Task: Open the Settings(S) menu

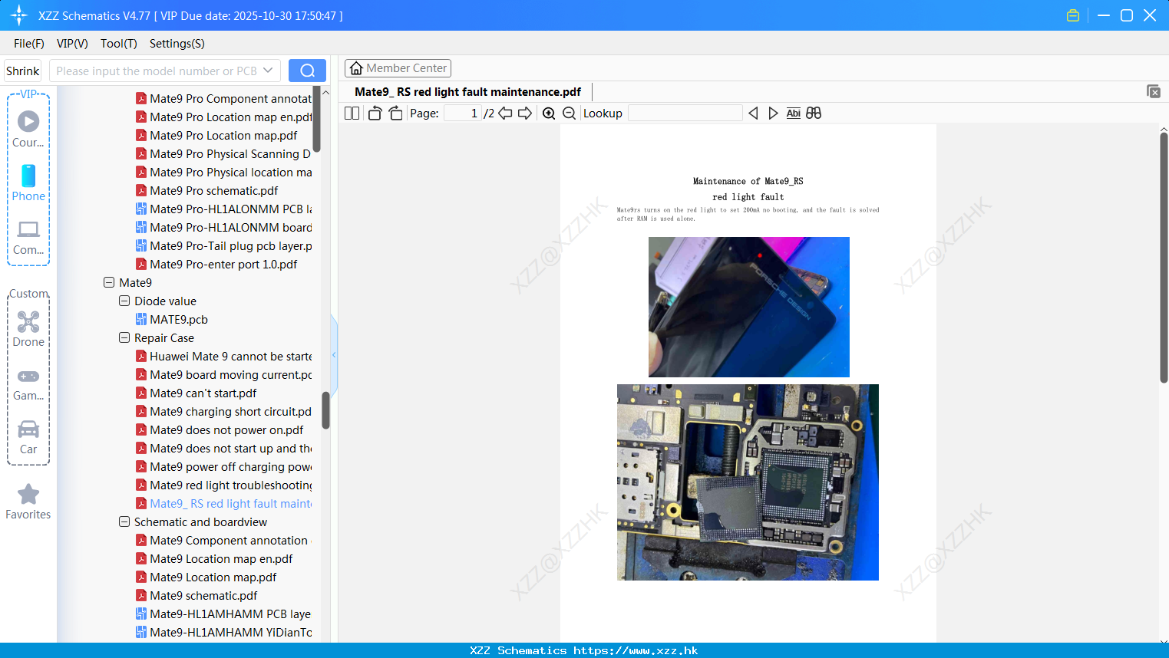Action: (177, 43)
